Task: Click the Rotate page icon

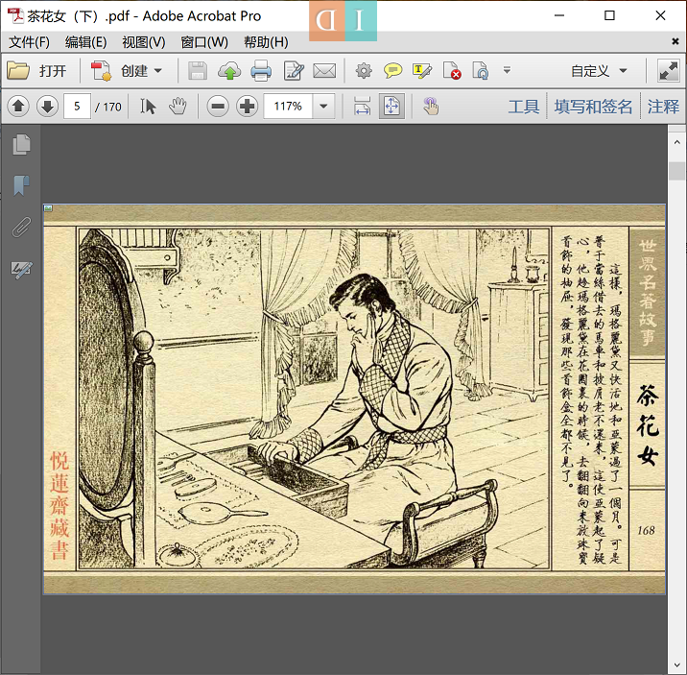Action: click(480, 70)
